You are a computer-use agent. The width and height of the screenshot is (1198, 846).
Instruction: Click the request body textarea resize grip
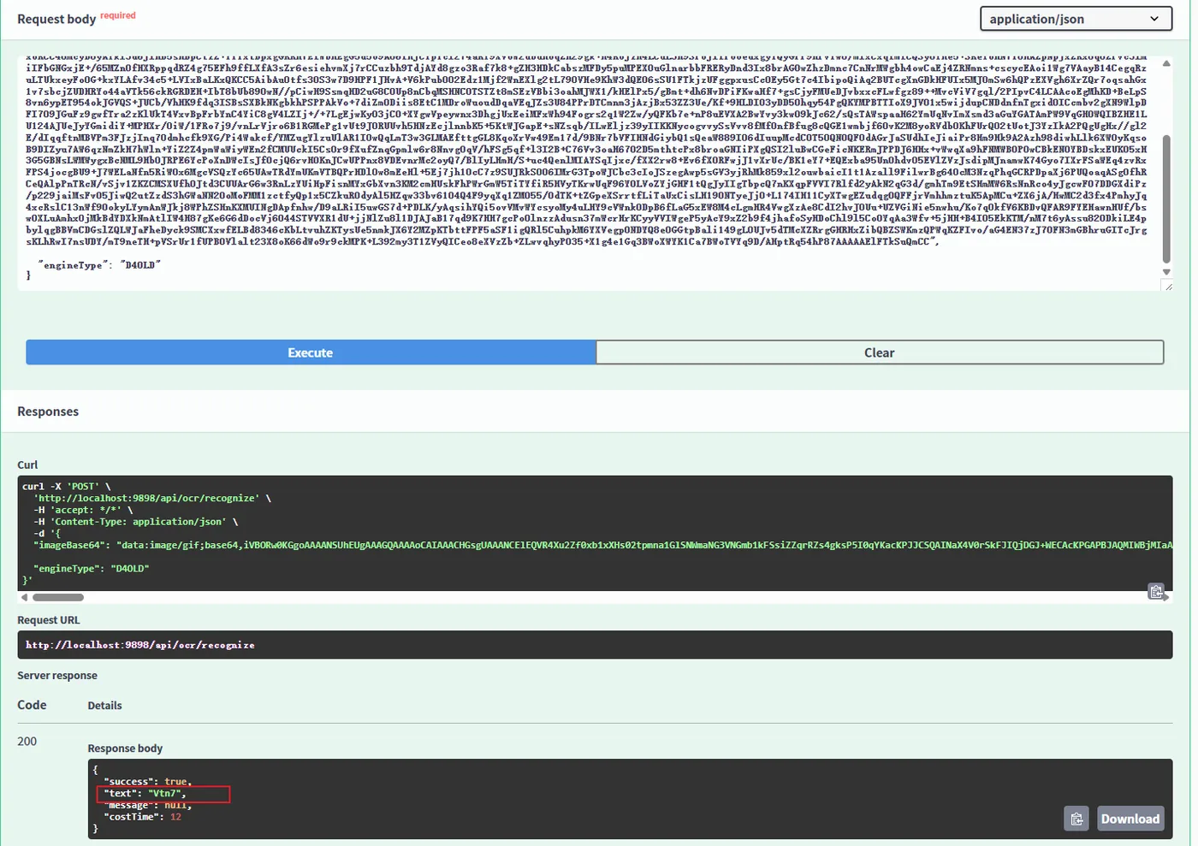pos(1167,287)
